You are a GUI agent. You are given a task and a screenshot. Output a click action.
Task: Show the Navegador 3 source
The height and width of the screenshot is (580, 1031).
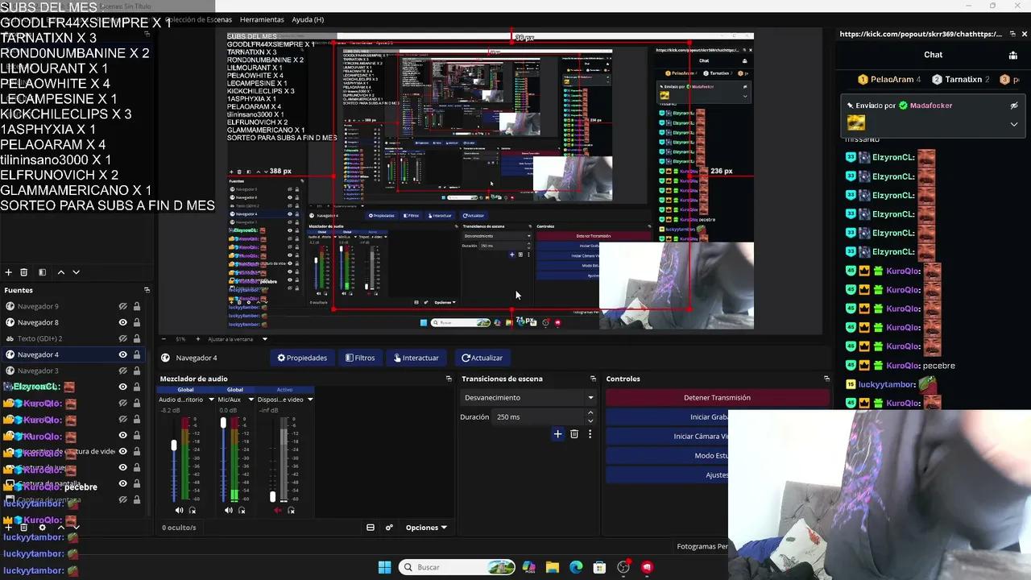click(123, 371)
